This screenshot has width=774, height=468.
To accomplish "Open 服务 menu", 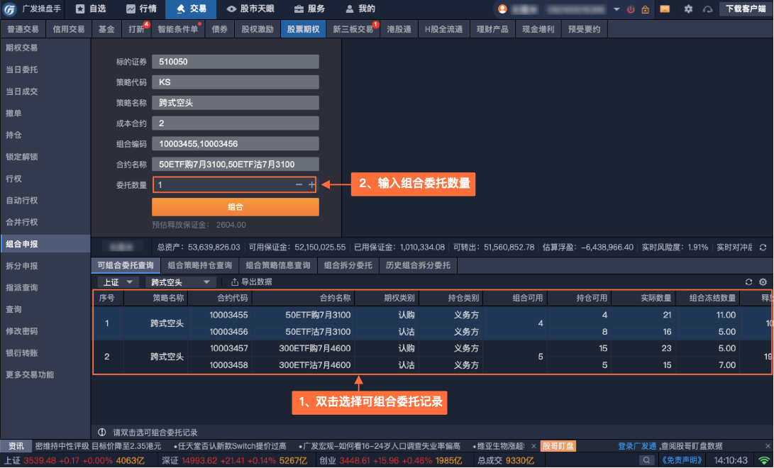I will click(309, 9).
